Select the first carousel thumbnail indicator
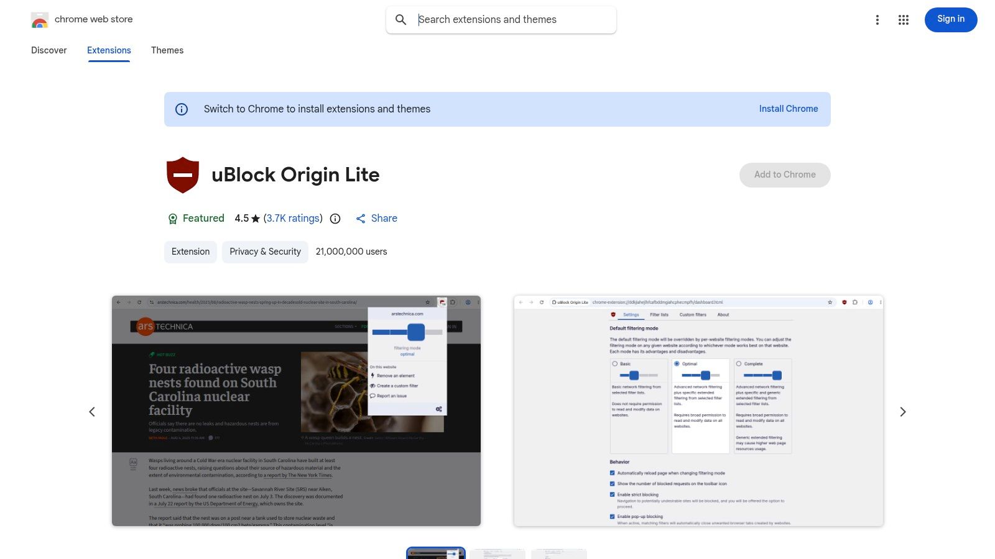Viewport: 995px width, 559px height. [436, 553]
